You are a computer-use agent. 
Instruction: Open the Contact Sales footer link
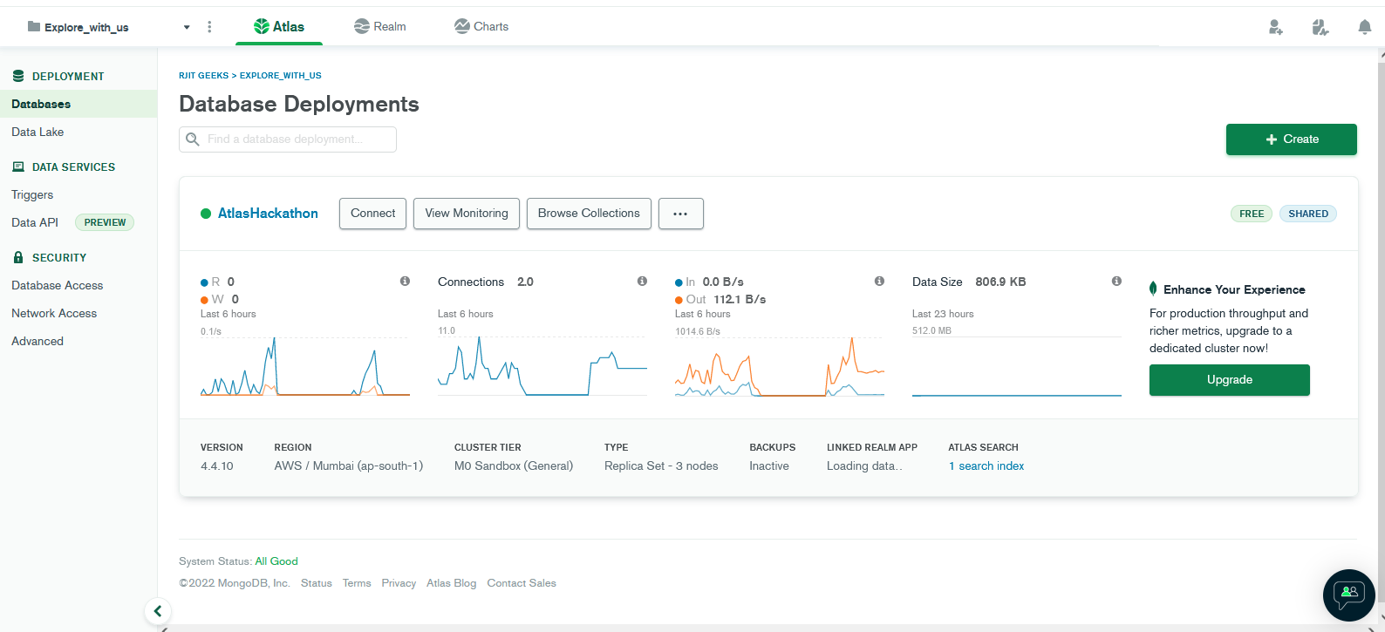click(522, 583)
